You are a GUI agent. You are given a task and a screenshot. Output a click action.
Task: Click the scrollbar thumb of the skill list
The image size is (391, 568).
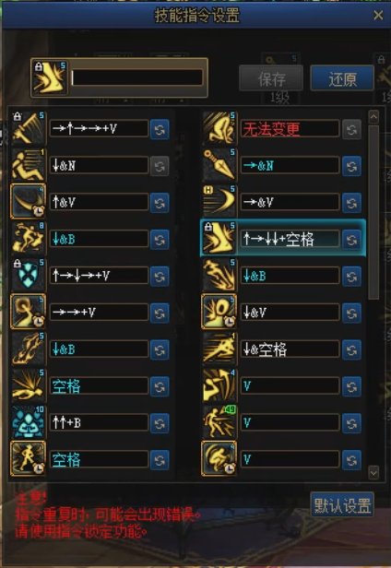tap(373, 212)
